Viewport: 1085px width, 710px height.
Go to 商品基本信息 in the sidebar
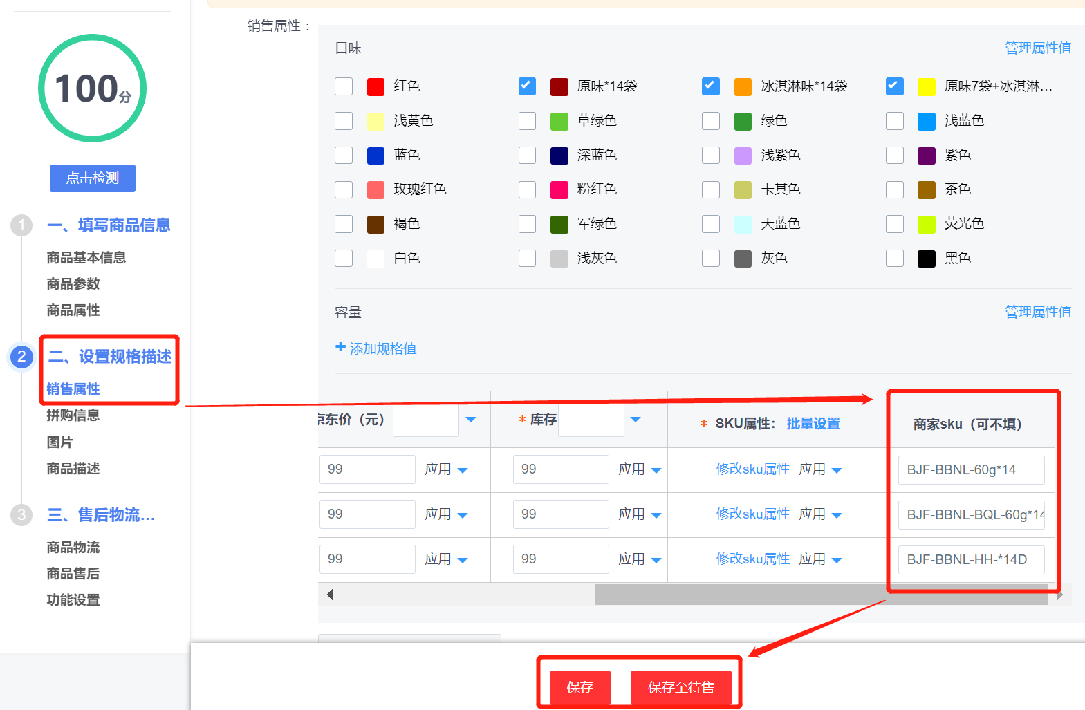click(x=86, y=258)
